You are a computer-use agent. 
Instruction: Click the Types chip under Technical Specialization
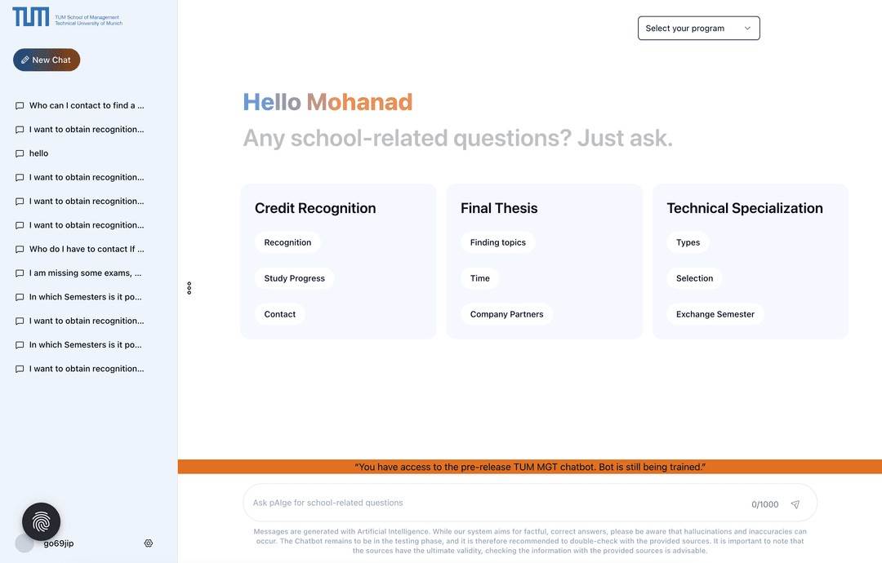688,242
